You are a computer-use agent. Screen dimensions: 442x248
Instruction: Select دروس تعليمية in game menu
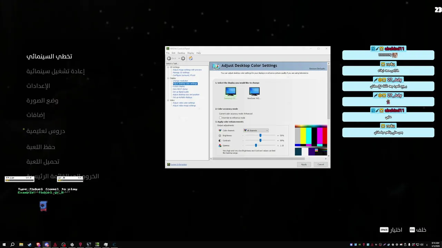(46, 131)
